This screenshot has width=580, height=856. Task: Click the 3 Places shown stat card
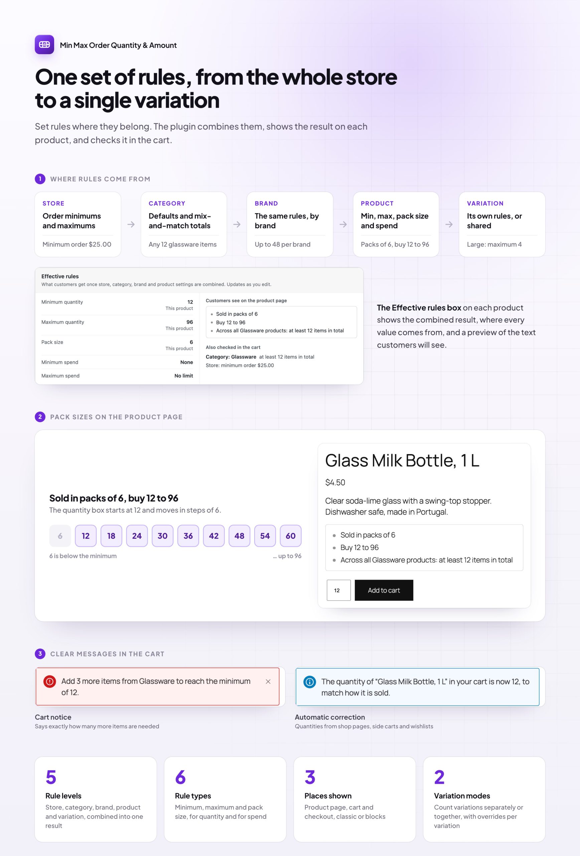pos(355,799)
